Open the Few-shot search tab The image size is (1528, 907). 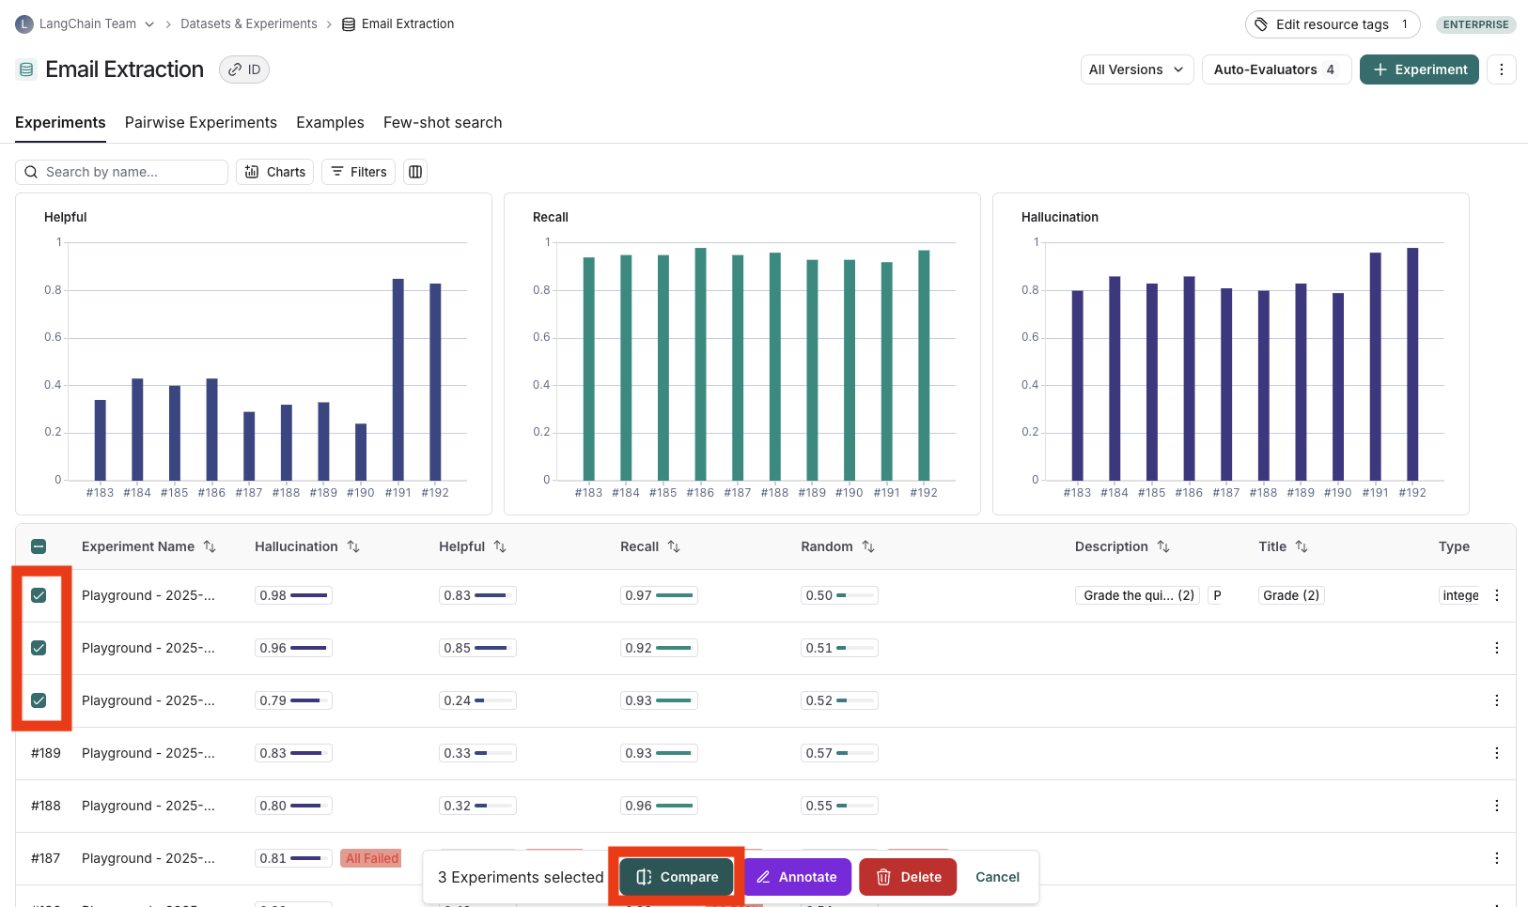pos(442,122)
